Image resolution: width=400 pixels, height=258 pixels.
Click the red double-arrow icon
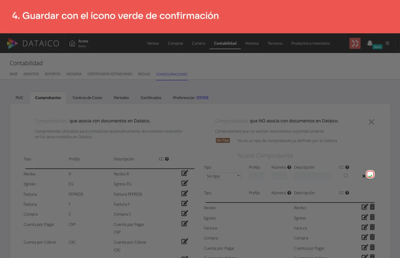coord(355,43)
